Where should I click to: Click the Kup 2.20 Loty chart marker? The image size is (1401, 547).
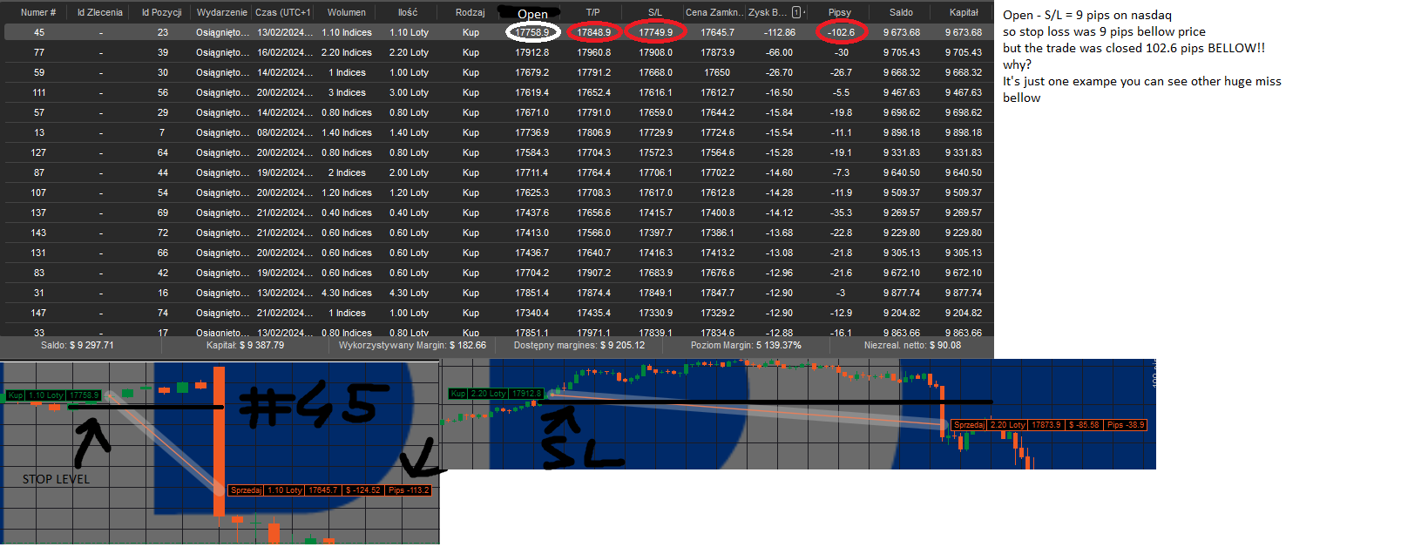[496, 394]
